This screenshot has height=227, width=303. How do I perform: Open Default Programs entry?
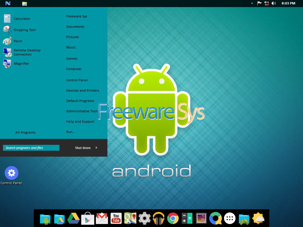click(80, 101)
